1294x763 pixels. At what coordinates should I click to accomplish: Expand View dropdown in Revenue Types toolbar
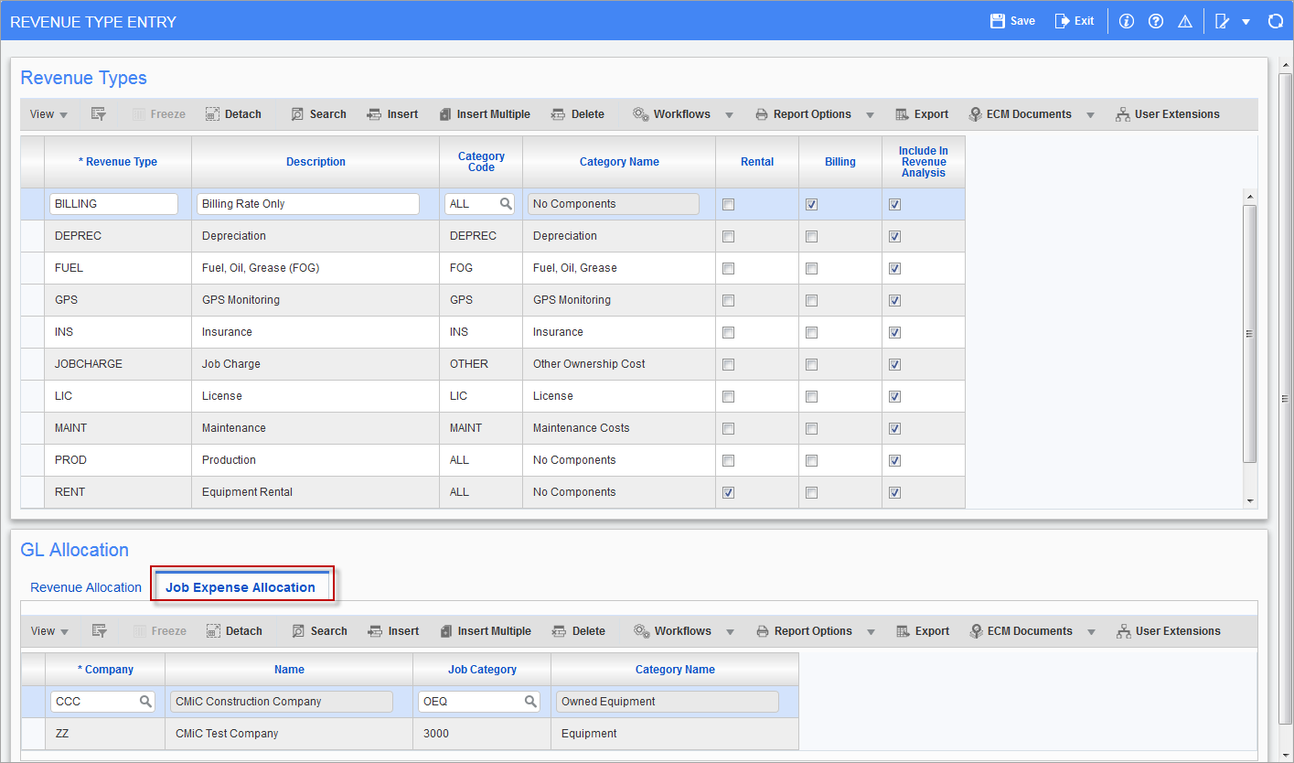click(48, 114)
